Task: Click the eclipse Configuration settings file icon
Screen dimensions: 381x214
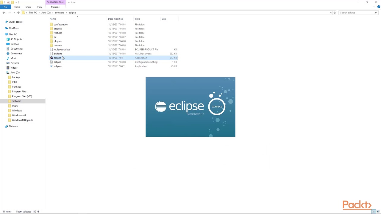Action: [51, 62]
